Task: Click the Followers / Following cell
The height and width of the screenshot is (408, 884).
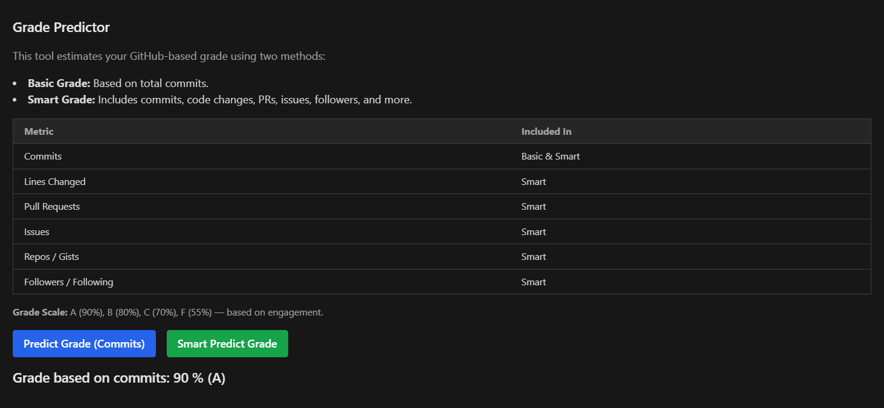Action: coord(68,282)
